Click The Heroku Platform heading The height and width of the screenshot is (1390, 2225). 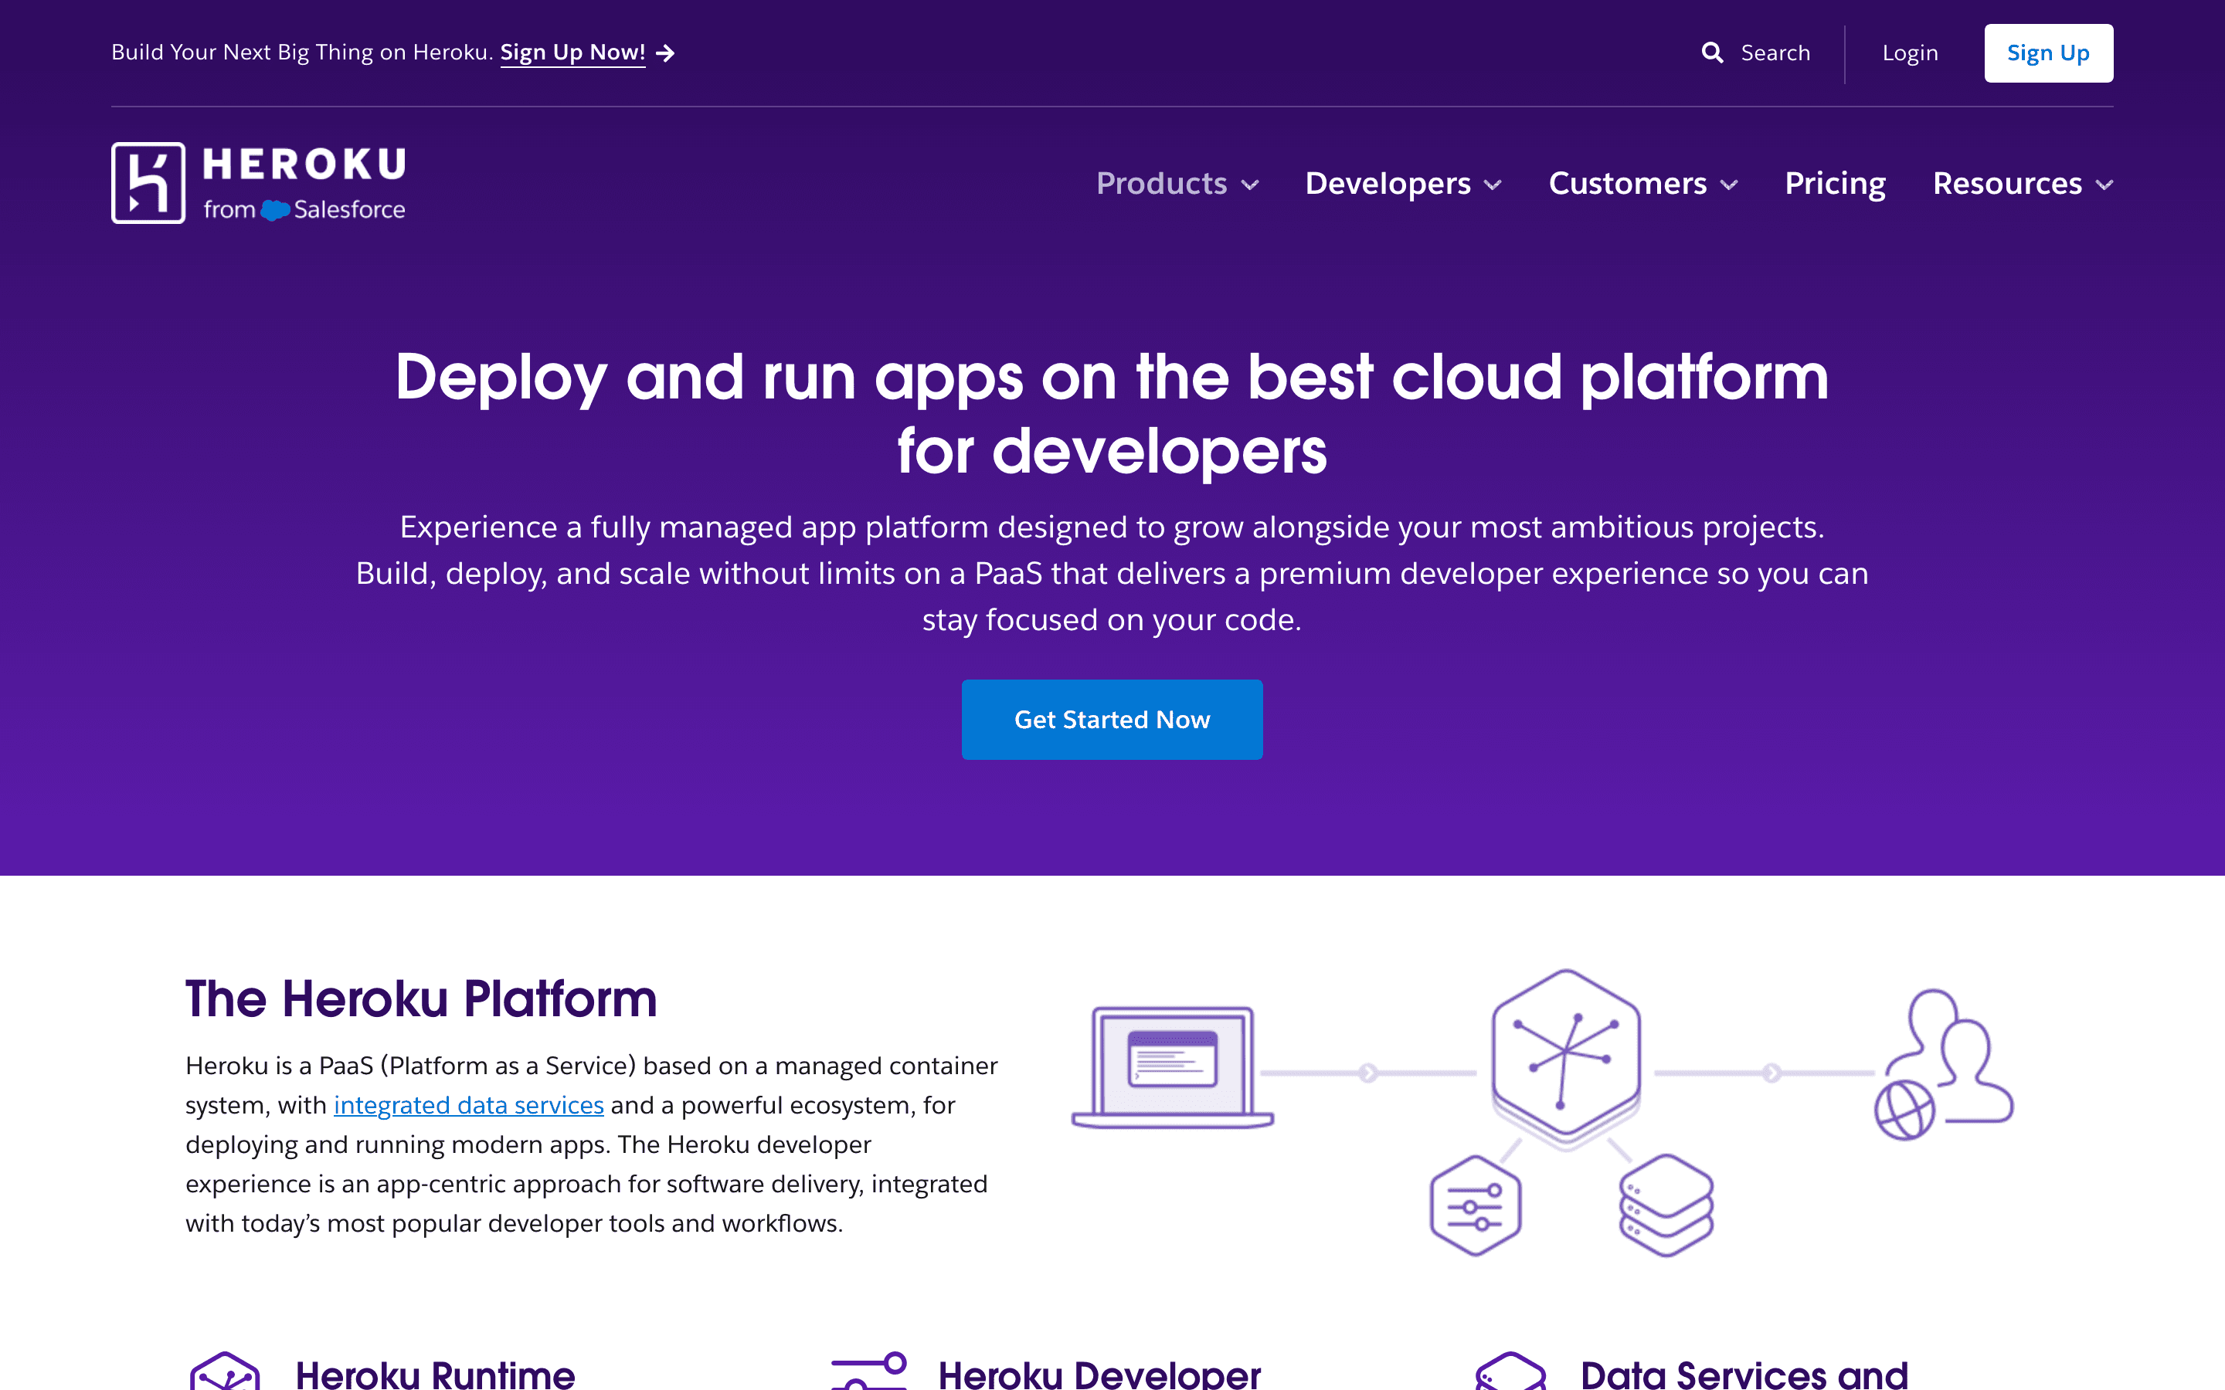click(421, 998)
